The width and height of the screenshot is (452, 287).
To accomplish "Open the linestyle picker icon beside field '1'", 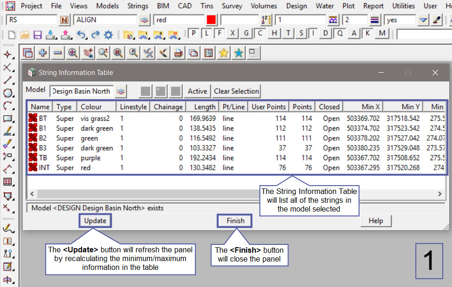I will [333, 20].
